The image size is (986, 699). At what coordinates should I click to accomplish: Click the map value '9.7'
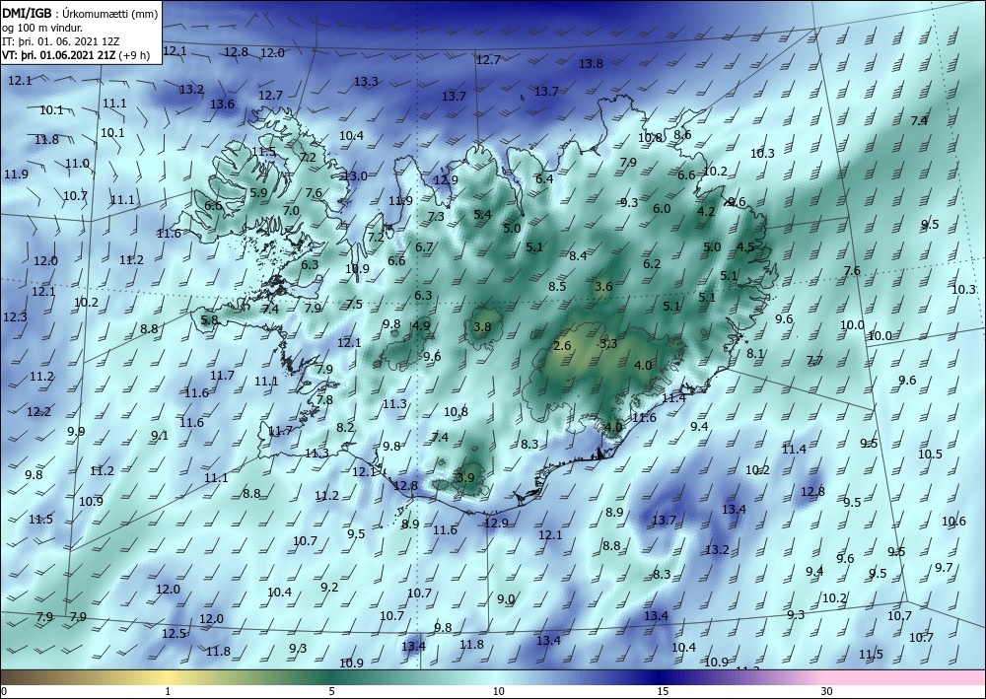coord(944,568)
